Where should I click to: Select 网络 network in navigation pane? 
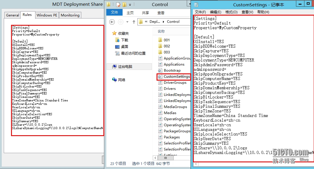click(x=119, y=80)
